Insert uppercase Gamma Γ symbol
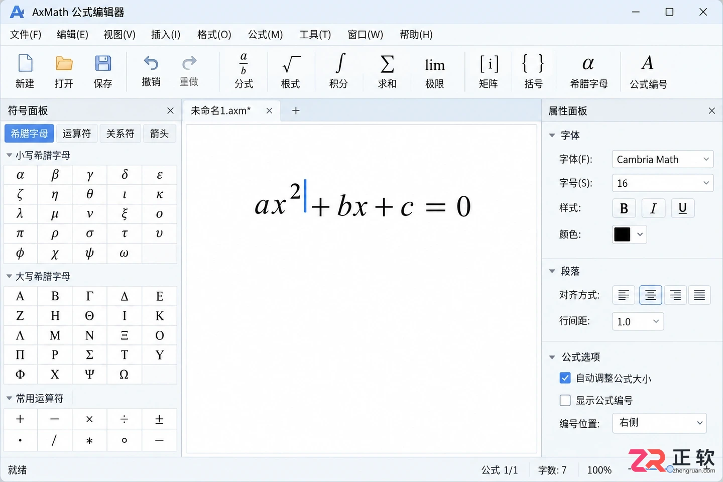Viewport: 723px width, 482px height. (x=89, y=296)
